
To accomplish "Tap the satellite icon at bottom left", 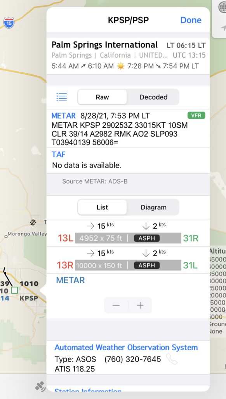I will pyautogui.click(x=41, y=387).
